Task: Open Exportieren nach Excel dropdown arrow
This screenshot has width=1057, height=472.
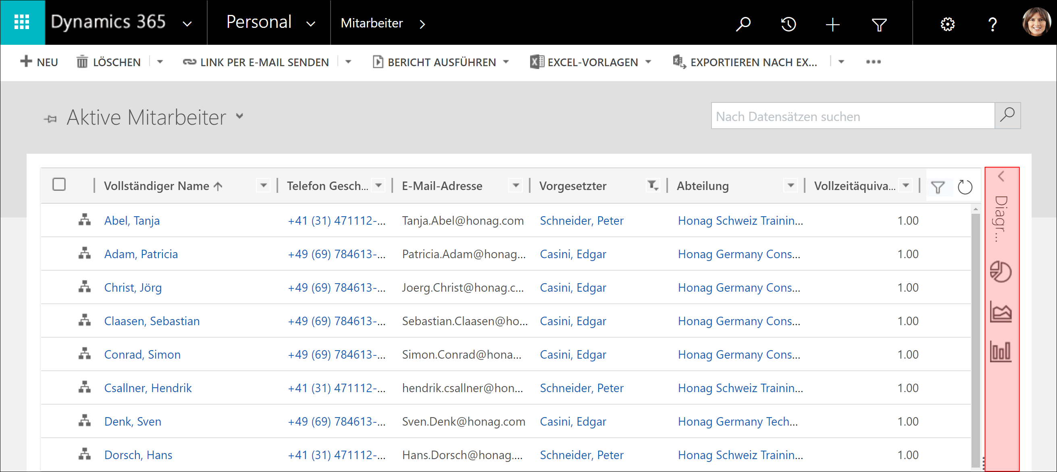Action: [x=841, y=62]
